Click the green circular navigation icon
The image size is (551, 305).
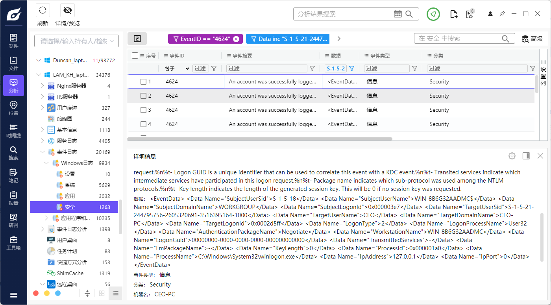tap(433, 14)
